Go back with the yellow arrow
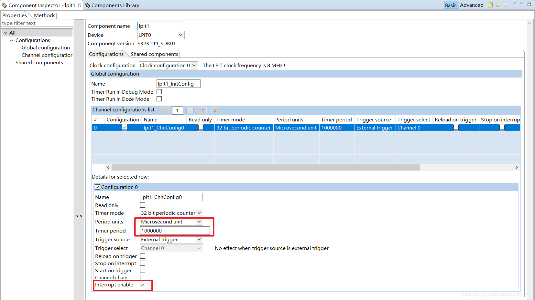This screenshot has height=300, width=535. click(498, 5)
